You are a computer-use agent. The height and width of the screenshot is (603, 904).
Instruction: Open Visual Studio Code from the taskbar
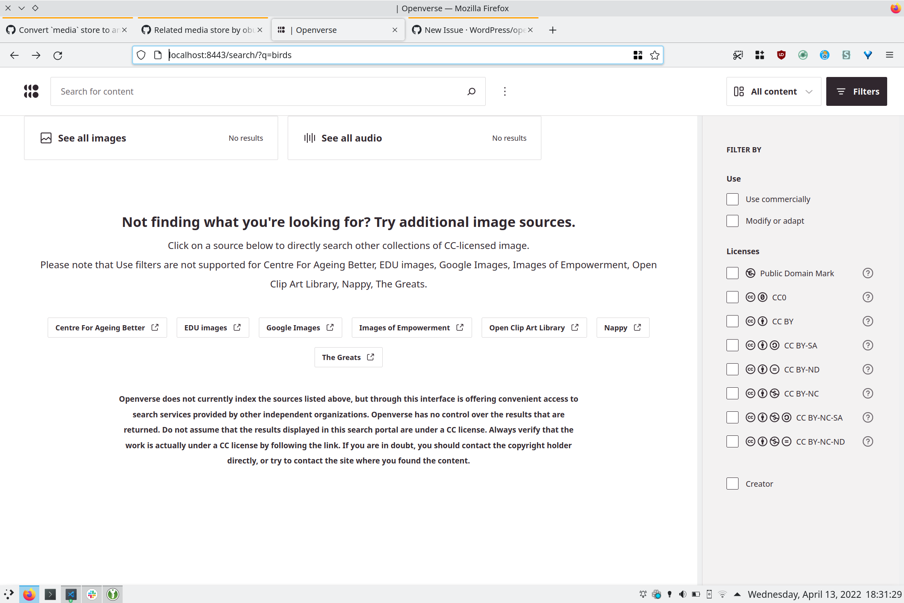pyautogui.click(x=71, y=594)
